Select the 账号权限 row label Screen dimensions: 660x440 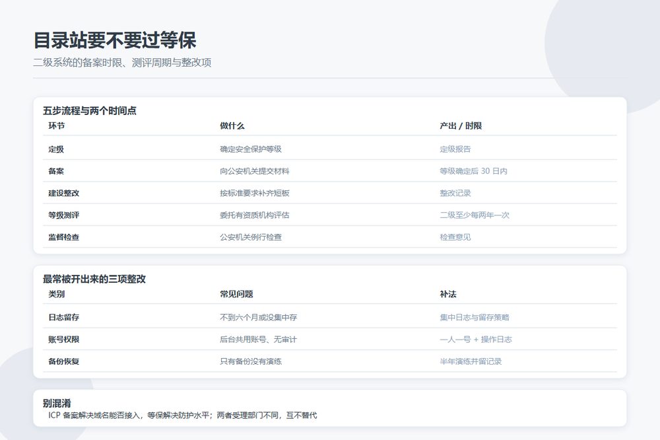[x=63, y=340]
